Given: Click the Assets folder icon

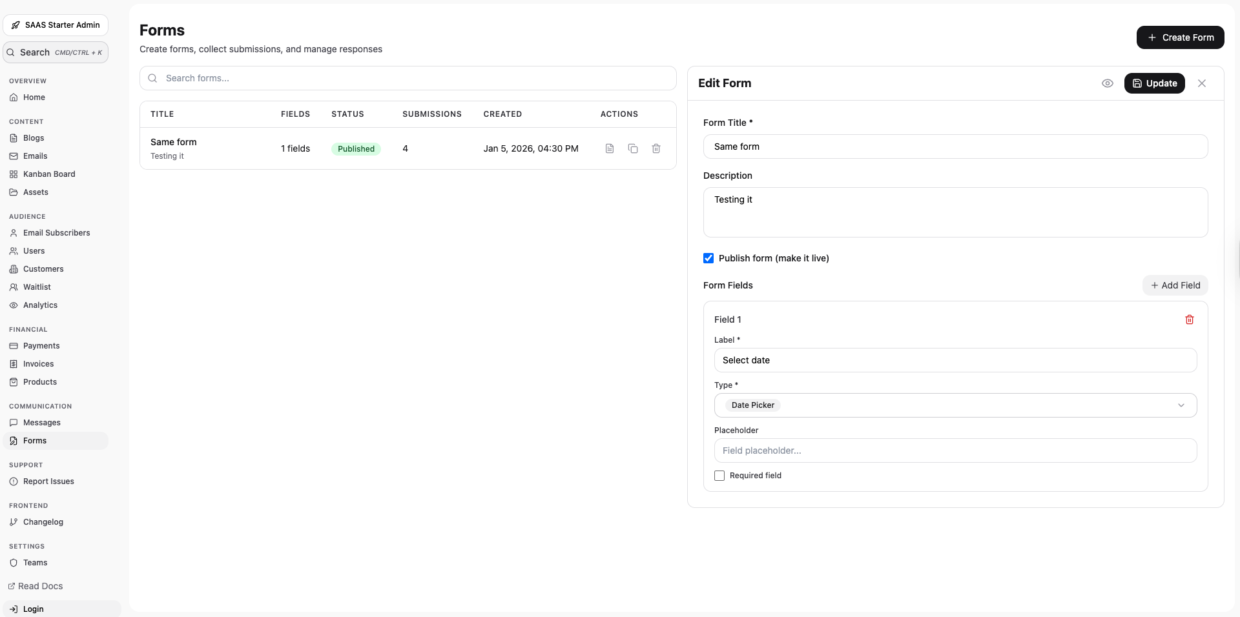Looking at the screenshot, I should (14, 192).
